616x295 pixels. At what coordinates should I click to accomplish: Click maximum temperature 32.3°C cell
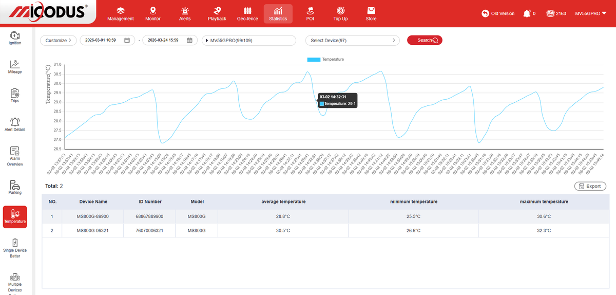coord(544,231)
